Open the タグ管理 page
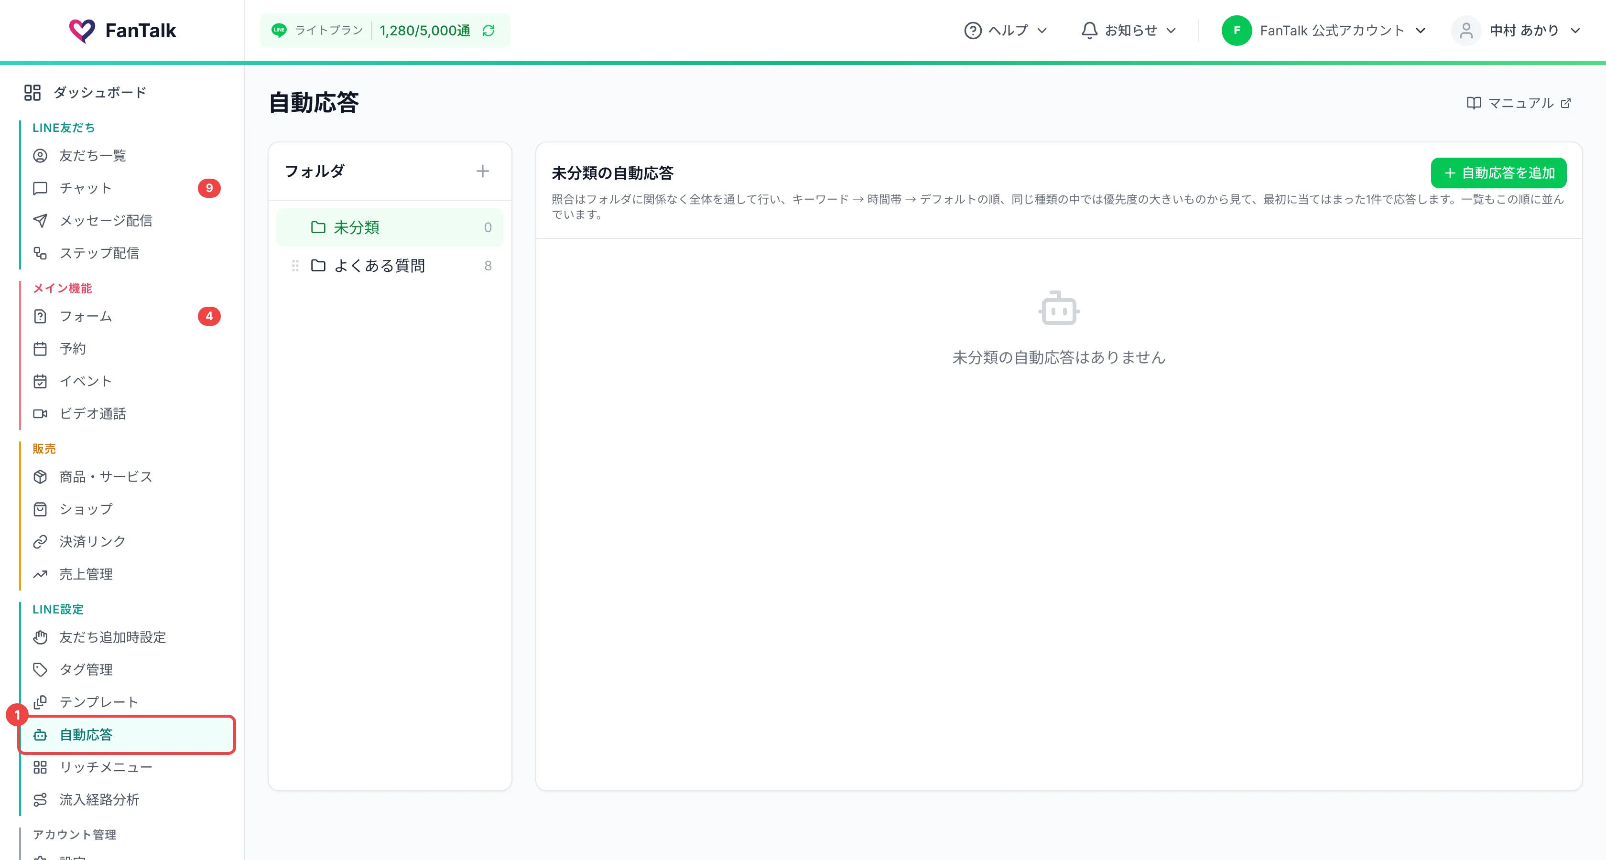 [x=127, y=670]
